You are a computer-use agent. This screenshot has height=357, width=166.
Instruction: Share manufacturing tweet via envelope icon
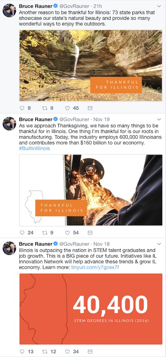click(90, 233)
